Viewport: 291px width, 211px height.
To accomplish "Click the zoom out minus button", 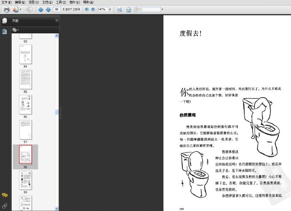I will (x=87, y=9).
